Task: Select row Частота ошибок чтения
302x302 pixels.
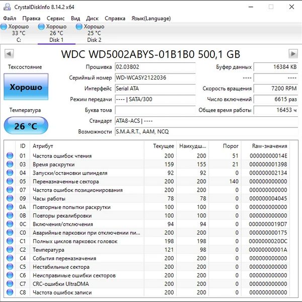Action: pos(147,156)
